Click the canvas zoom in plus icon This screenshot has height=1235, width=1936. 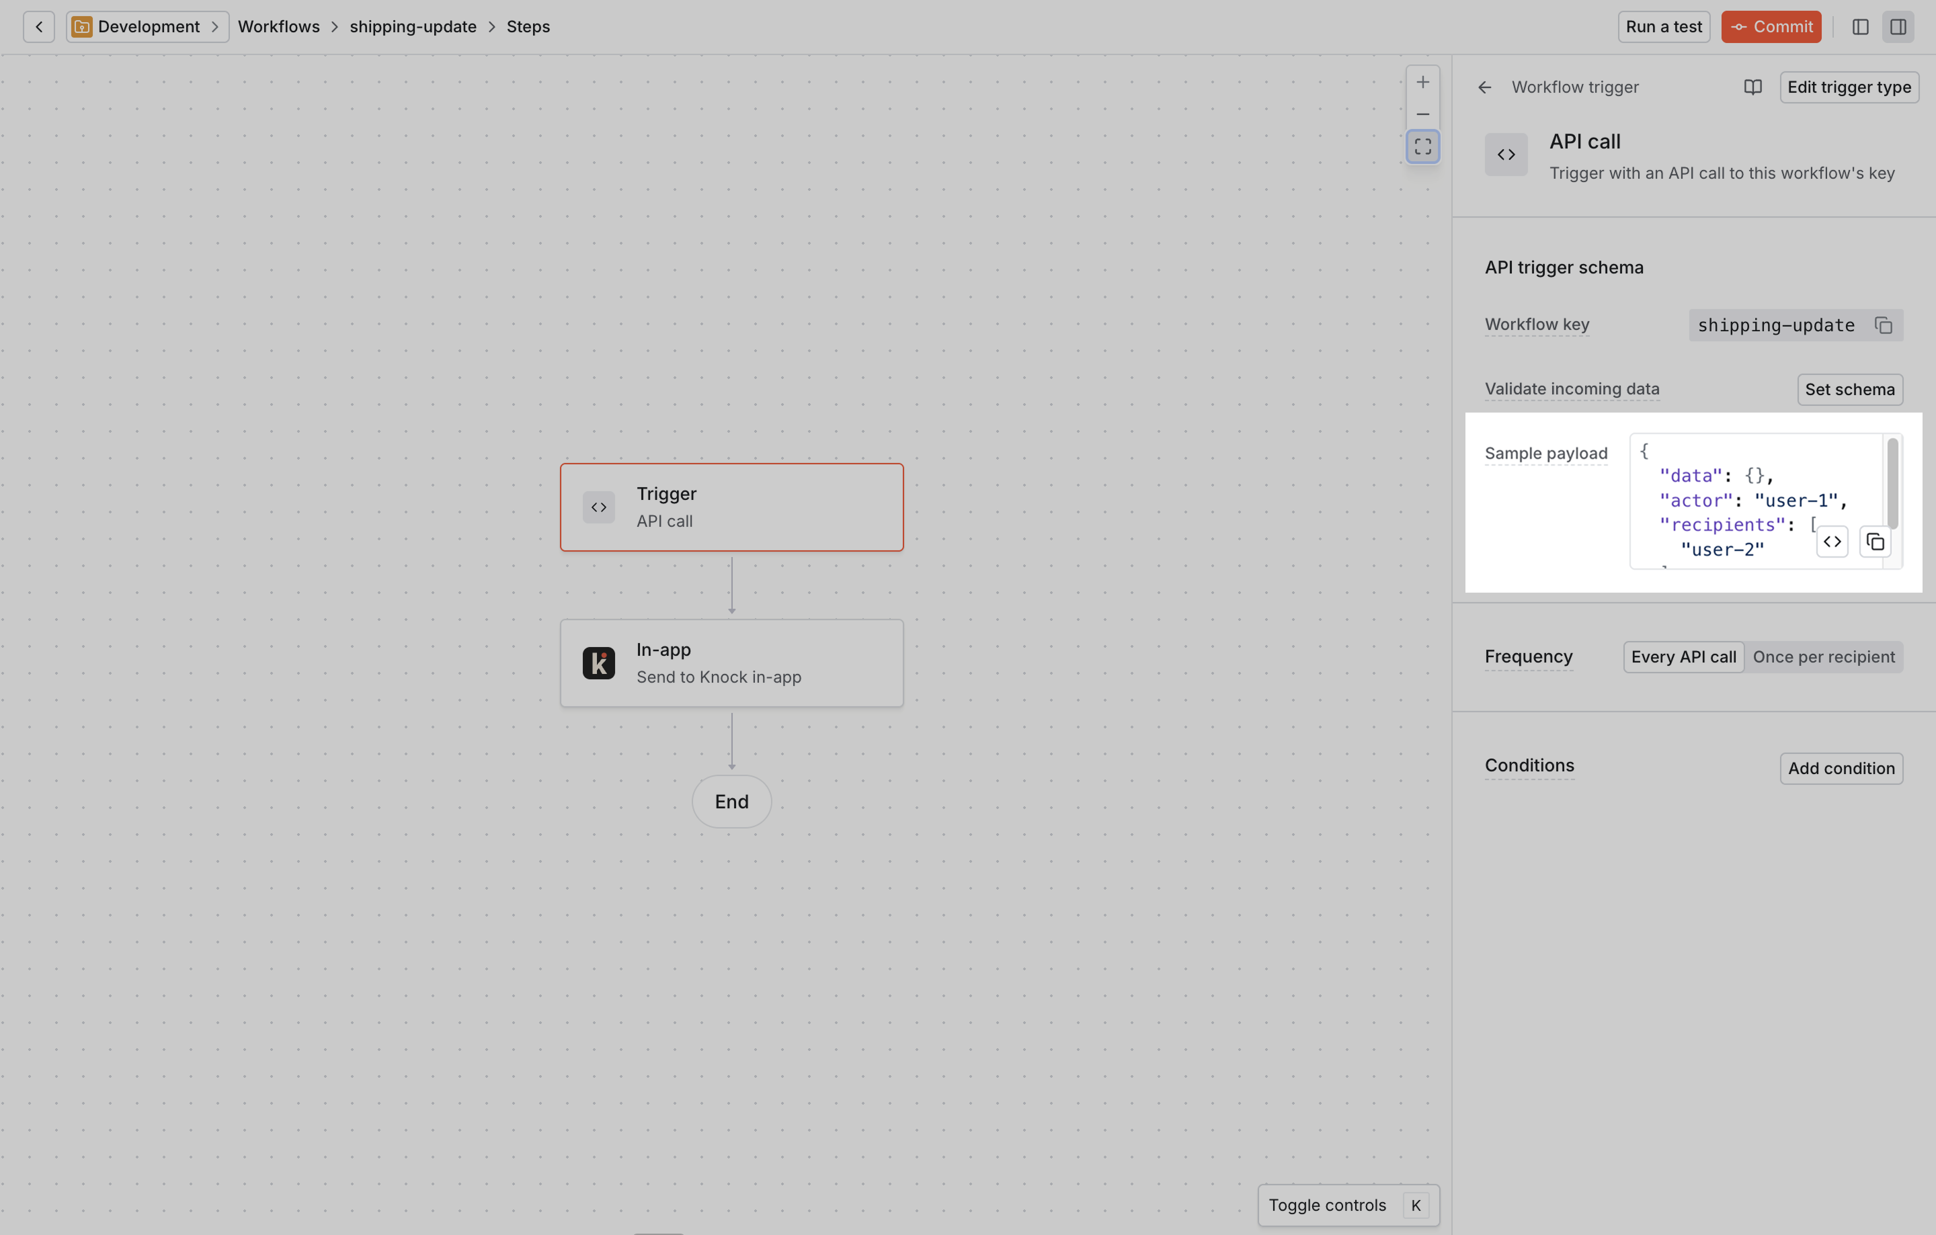tap(1422, 82)
